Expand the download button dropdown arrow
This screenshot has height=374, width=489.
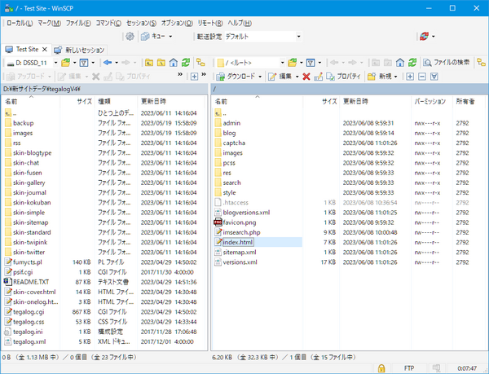click(x=260, y=77)
